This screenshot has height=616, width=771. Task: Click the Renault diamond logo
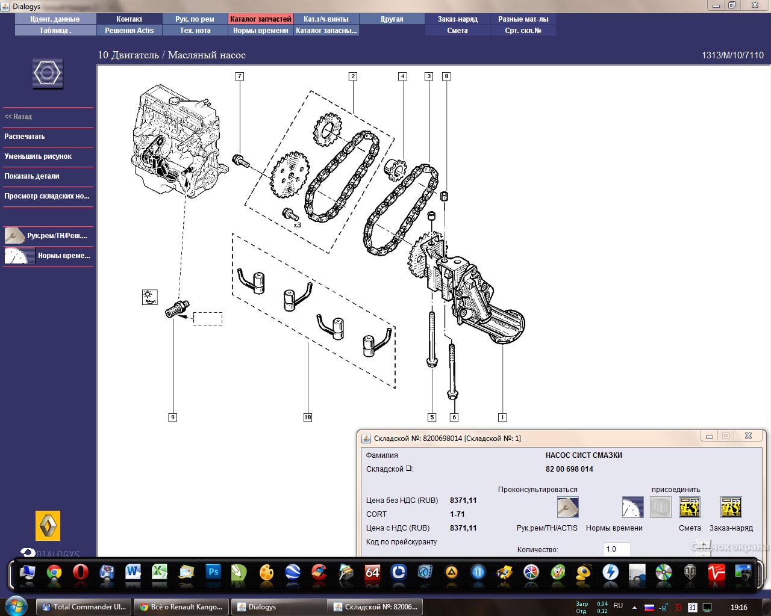point(48,526)
